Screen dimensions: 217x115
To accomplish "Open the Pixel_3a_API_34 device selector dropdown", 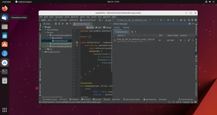I will point(132,20).
